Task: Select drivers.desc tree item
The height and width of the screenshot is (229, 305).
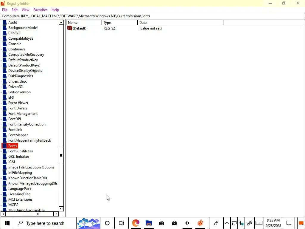Action: [x=18, y=81]
